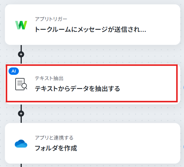Click connector line below フォルダを作成 card
184x167 pixels.
tap(21, 165)
